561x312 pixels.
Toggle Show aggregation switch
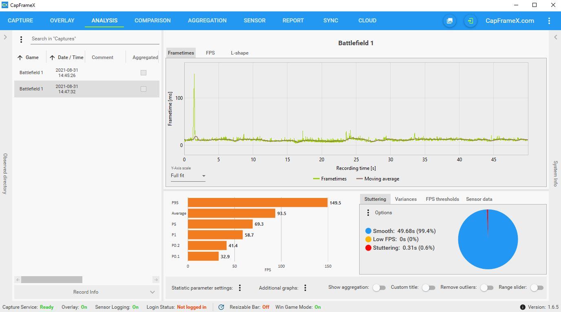[x=379, y=288]
